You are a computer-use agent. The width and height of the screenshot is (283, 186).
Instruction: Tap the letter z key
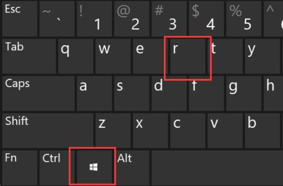click(x=113, y=131)
